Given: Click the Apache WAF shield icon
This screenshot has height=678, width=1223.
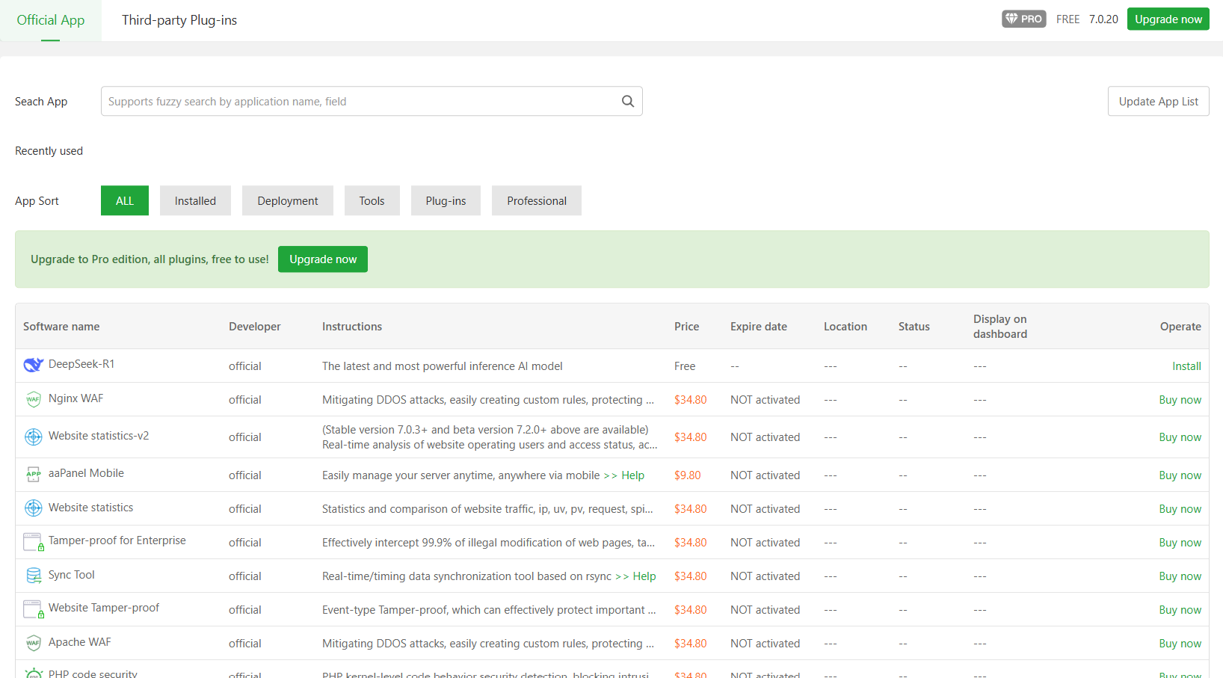Looking at the screenshot, I should point(33,643).
